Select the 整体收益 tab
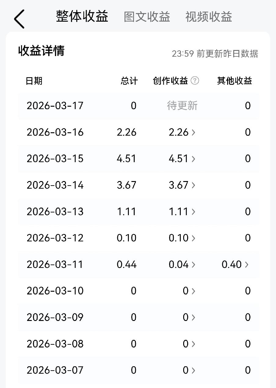The height and width of the screenshot is (388, 276). click(82, 17)
